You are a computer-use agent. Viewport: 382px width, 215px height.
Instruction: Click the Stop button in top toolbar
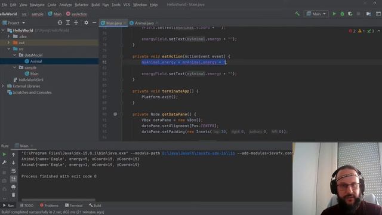point(358,14)
